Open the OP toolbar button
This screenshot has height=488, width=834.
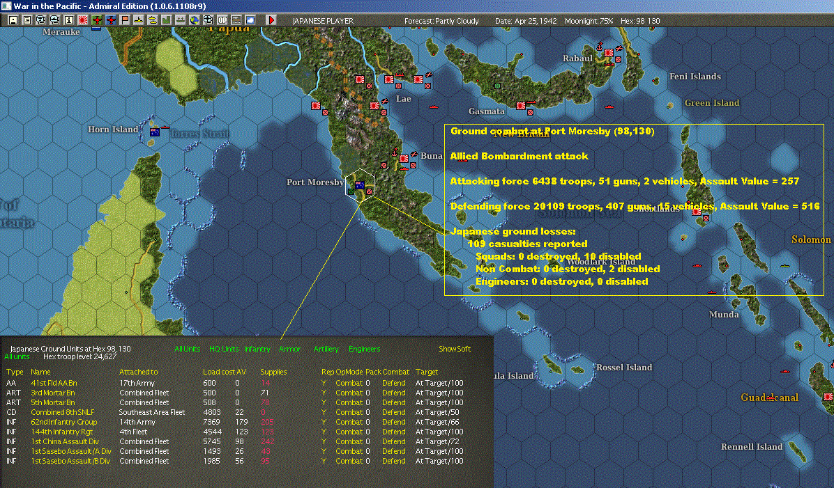222,20
